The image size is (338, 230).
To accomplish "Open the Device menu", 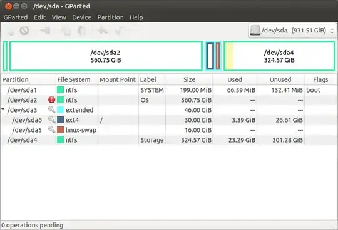I will click(x=82, y=17).
